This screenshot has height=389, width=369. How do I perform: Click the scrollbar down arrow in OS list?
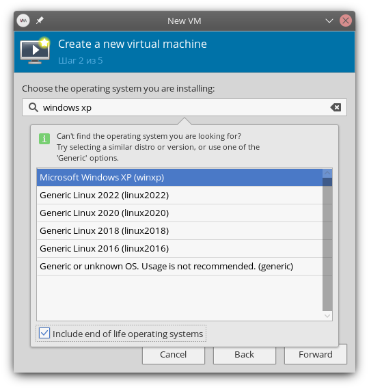pos(327,316)
